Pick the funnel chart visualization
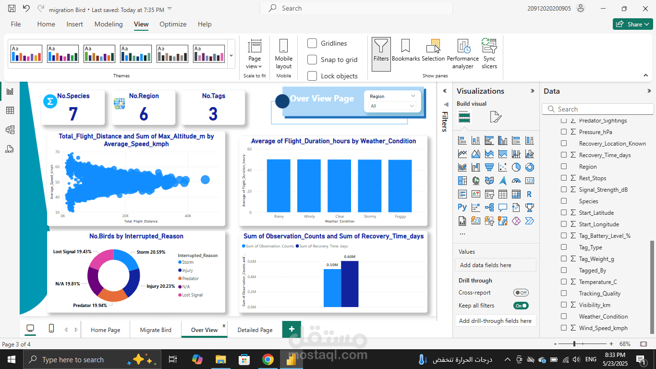 [489, 167]
